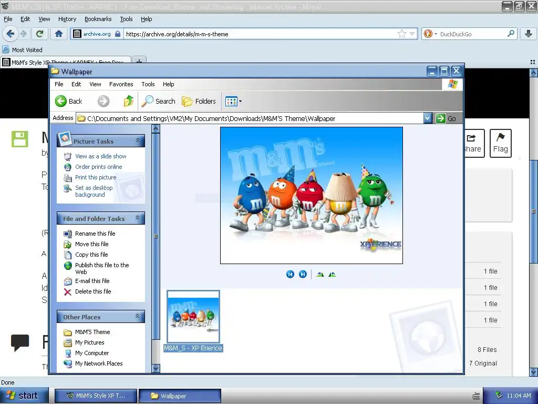Open My Computer in Other Places
The width and height of the screenshot is (538, 404).
(x=92, y=353)
